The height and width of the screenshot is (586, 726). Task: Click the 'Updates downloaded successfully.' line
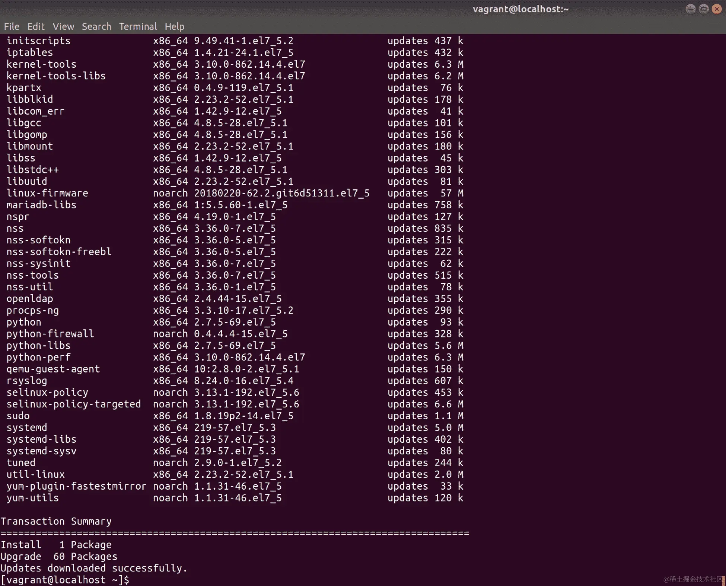coord(94,568)
